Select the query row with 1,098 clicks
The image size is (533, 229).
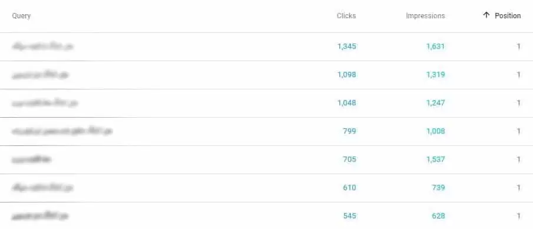click(266, 75)
